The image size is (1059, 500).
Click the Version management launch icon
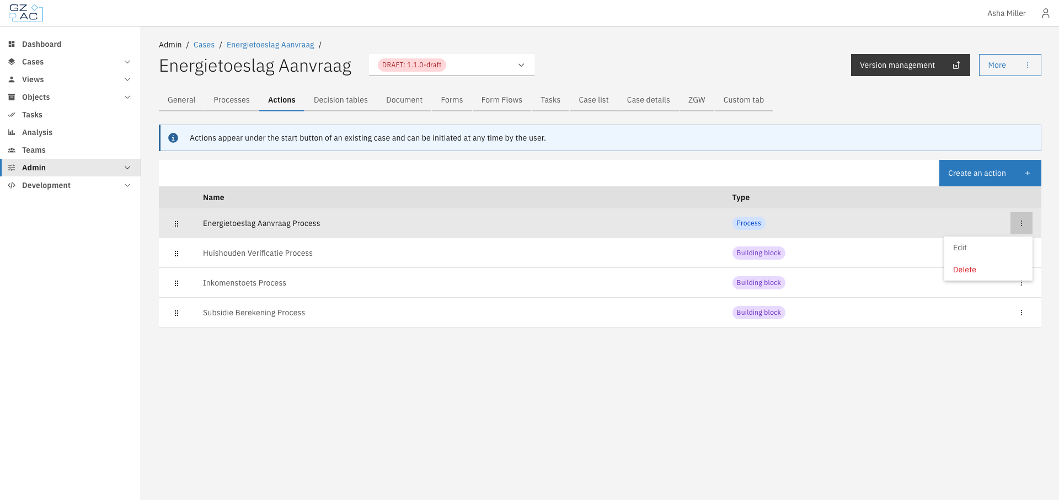click(956, 65)
